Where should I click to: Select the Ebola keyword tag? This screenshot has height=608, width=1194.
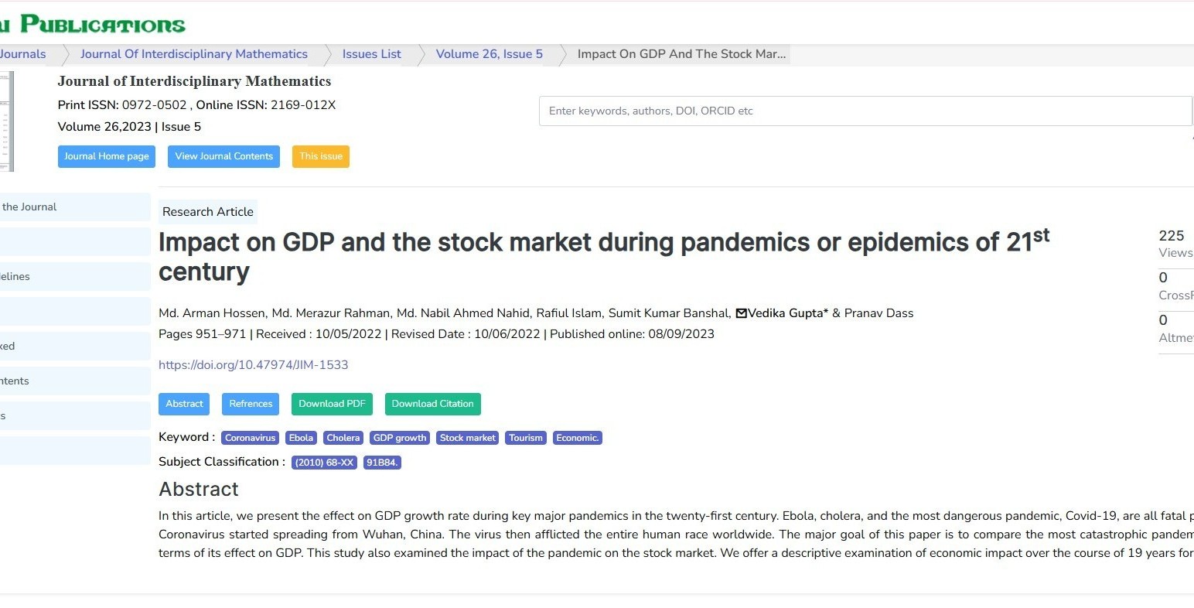(x=301, y=437)
